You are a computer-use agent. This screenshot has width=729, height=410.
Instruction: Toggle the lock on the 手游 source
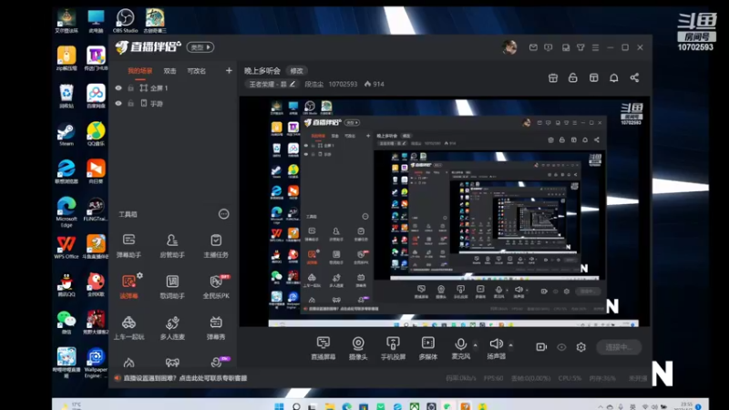(130, 103)
